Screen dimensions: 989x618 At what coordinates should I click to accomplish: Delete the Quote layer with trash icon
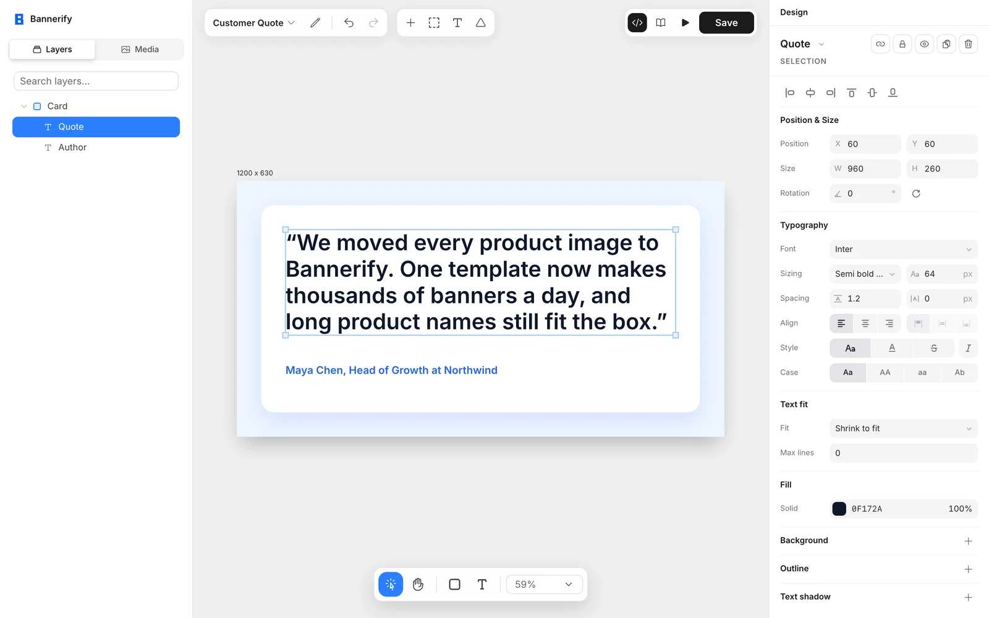coord(968,44)
